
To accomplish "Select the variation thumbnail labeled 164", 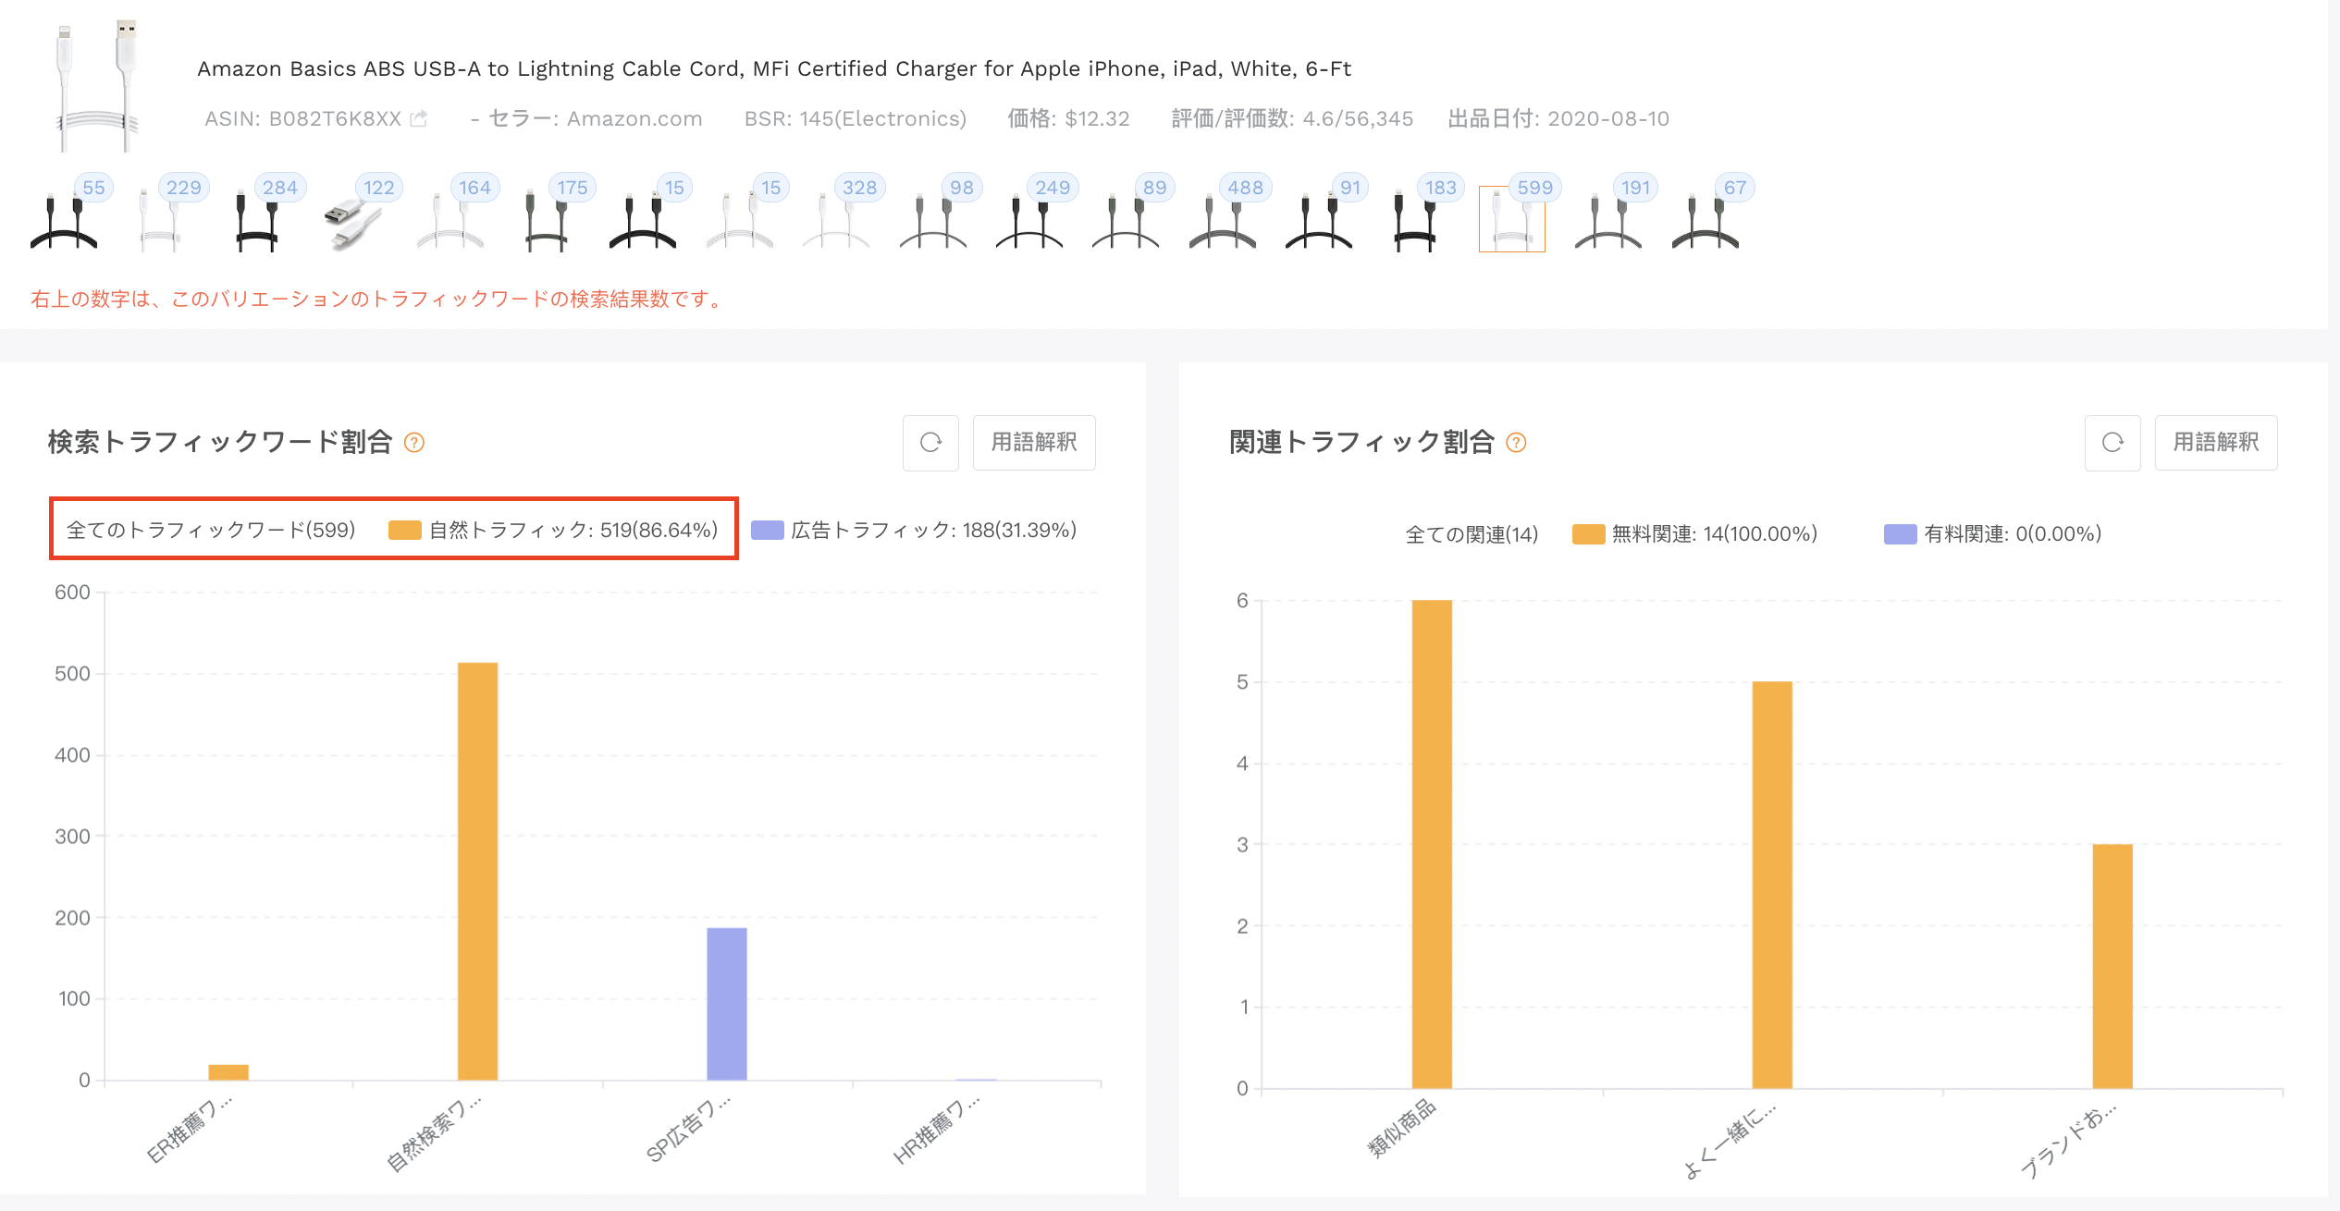I will click(450, 219).
